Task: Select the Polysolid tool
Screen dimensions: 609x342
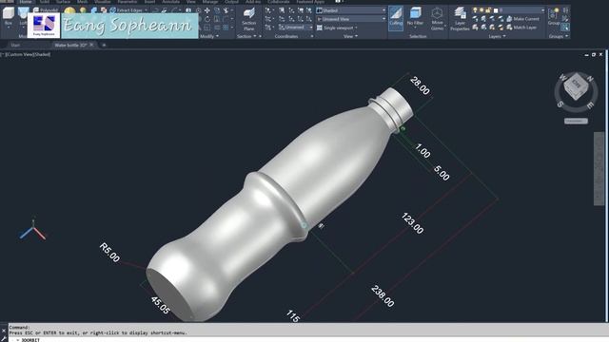Action: [46, 10]
